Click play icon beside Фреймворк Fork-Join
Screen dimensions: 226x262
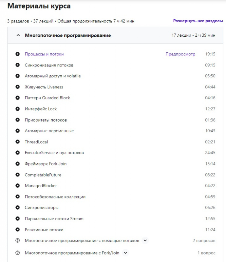[18, 164]
